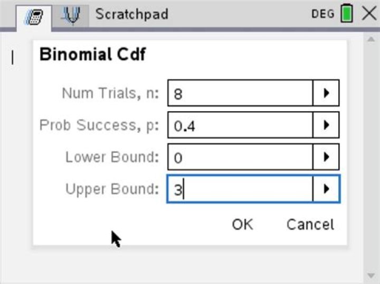Click the Num Trials input field
Screen dimensions: 380x284
240,94
